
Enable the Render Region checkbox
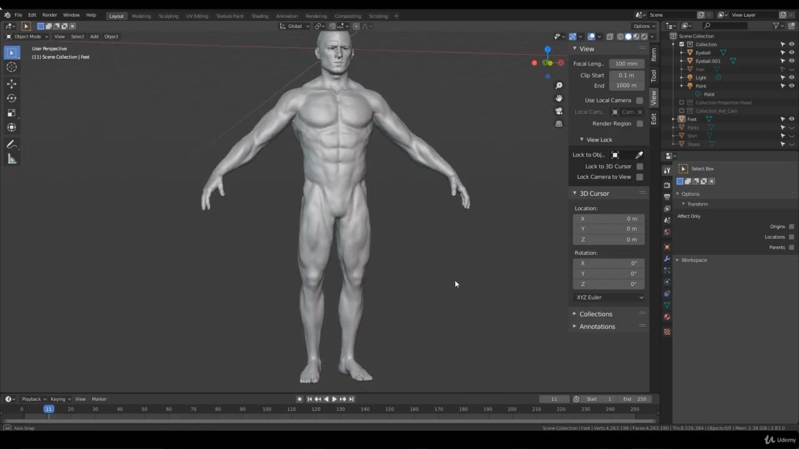[x=639, y=123]
